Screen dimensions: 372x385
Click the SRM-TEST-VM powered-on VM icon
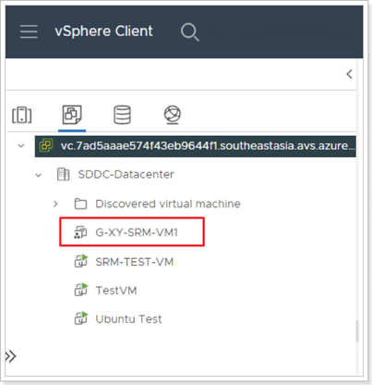tap(81, 261)
